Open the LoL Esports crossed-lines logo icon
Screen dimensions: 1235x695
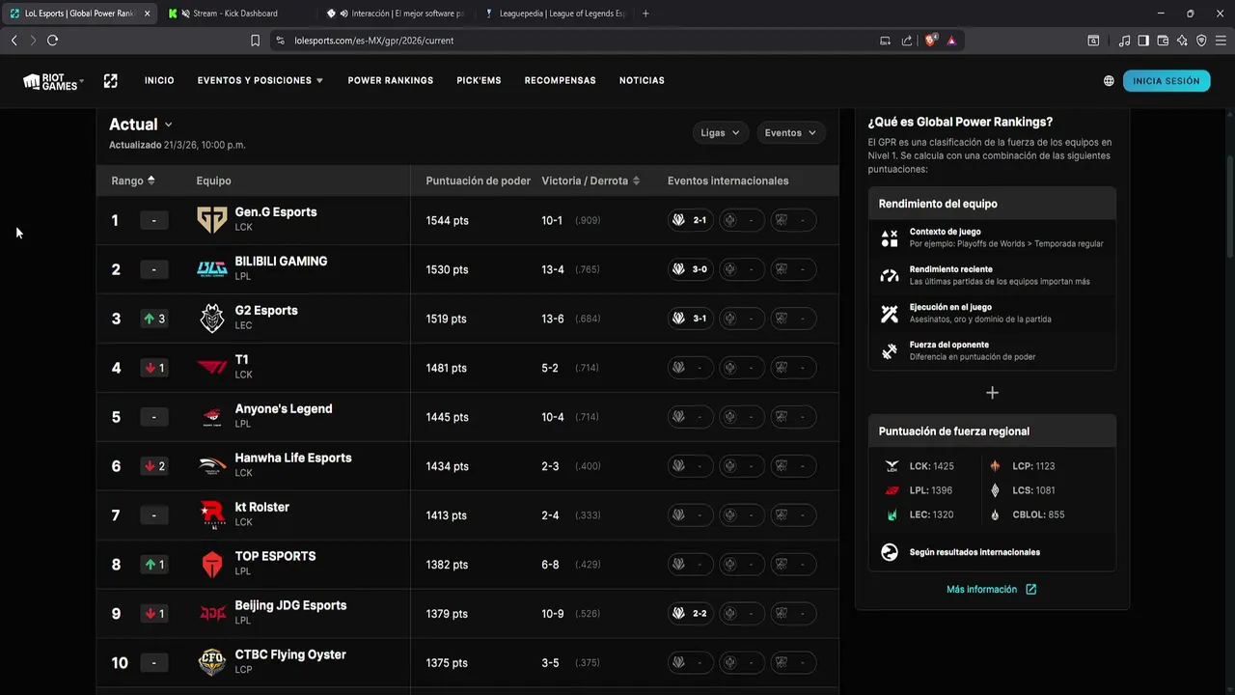(111, 81)
